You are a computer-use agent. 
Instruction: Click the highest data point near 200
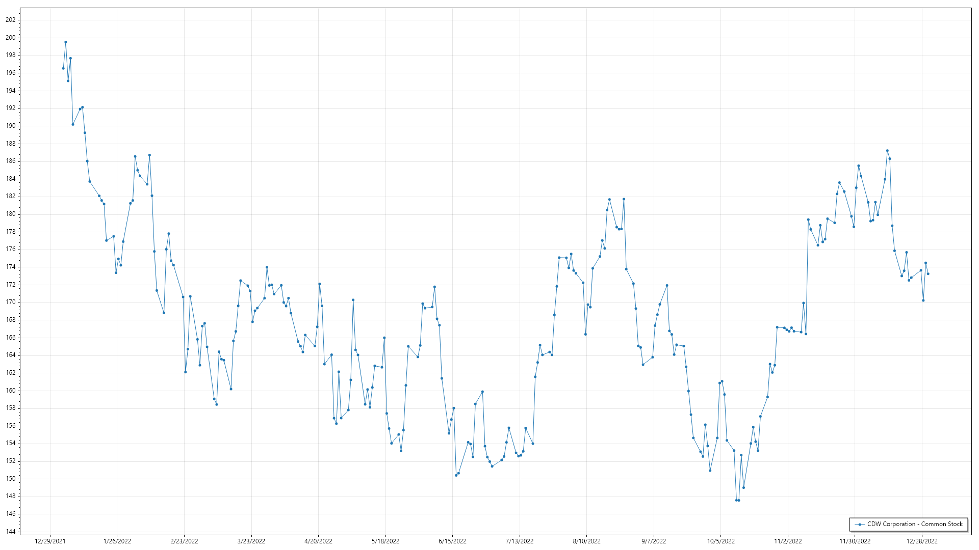pyautogui.click(x=66, y=42)
